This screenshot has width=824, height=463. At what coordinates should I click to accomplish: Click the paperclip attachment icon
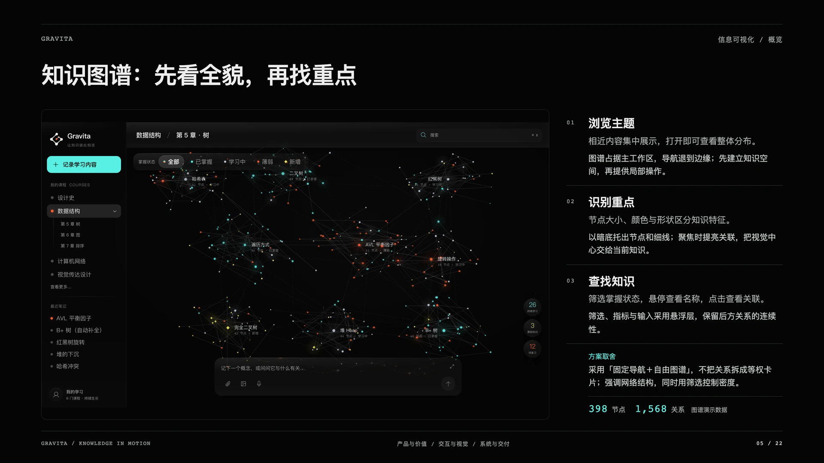click(228, 384)
